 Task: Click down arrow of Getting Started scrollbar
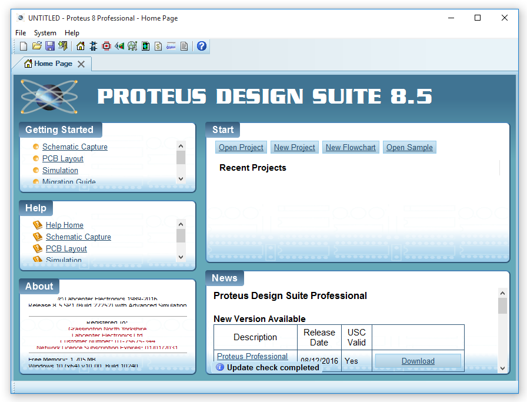pos(181,178)
